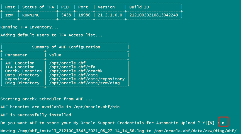The height and width of the screenshot is (134, 241).
Task: Click the 'Host' column header
Action: (x=10, y=7)
